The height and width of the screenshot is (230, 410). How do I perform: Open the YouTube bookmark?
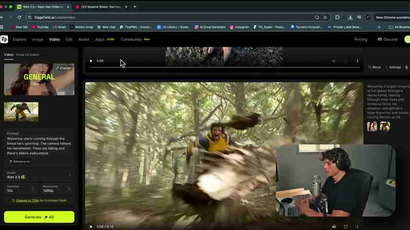point(40,27)
